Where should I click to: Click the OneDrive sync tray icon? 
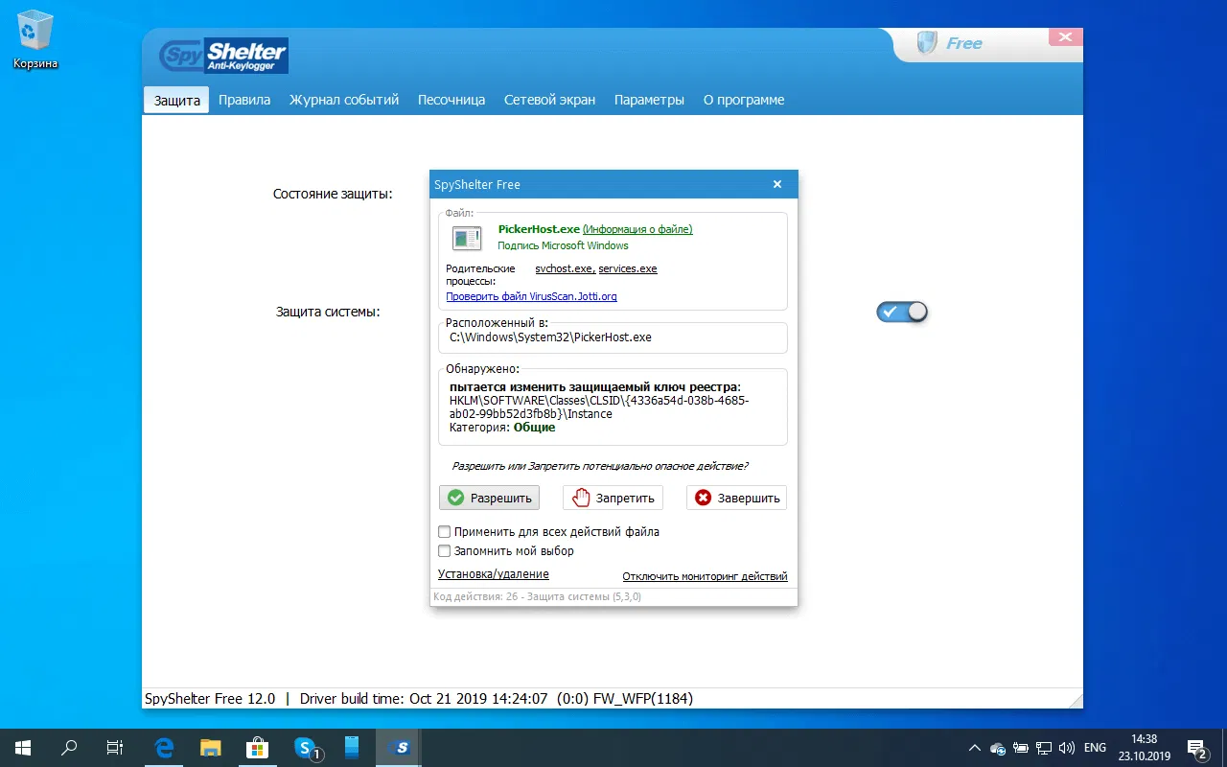point(998,748)
